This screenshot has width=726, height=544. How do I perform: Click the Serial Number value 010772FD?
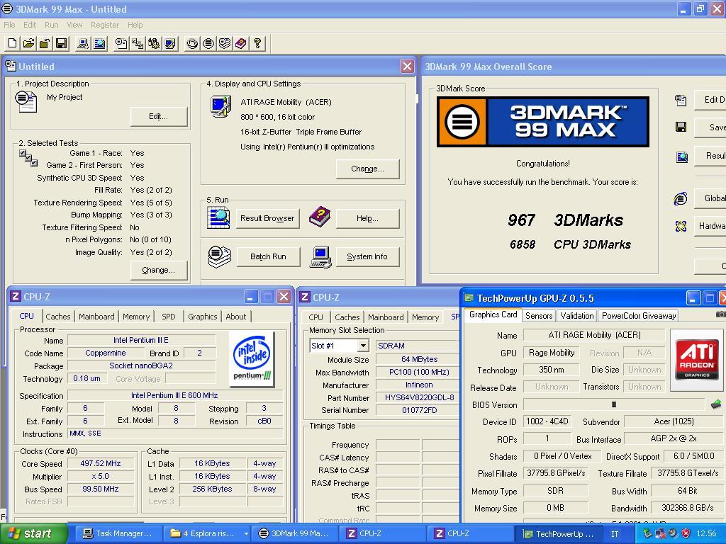pos(420,410)
